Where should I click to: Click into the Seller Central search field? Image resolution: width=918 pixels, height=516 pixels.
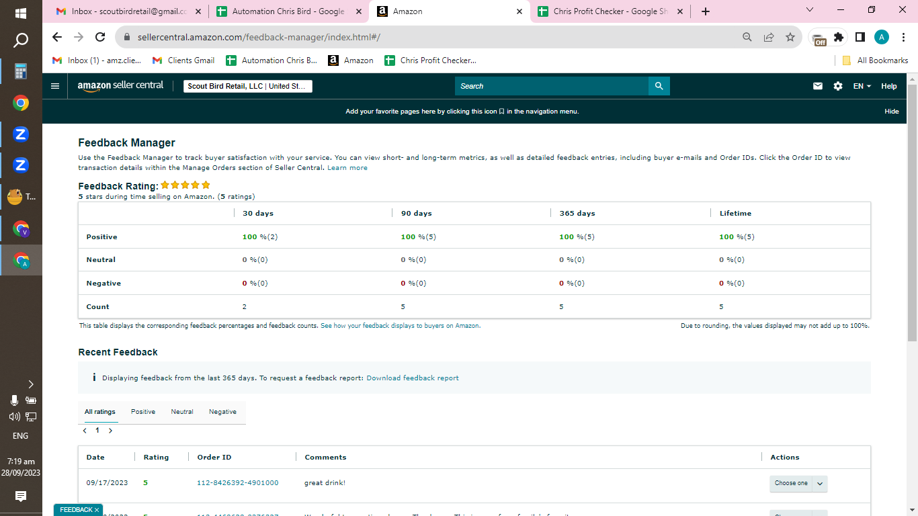coord(552,86)
